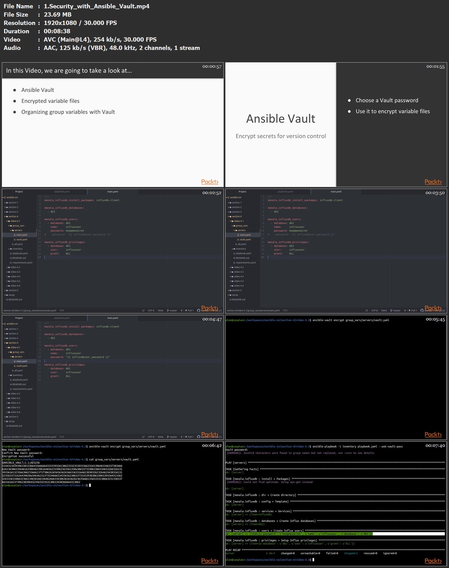In 00:03:50 frame, click git branch master icon
The height and width of the screenshot is (568, 449).
pyautogui.click(x=391, y=311)
